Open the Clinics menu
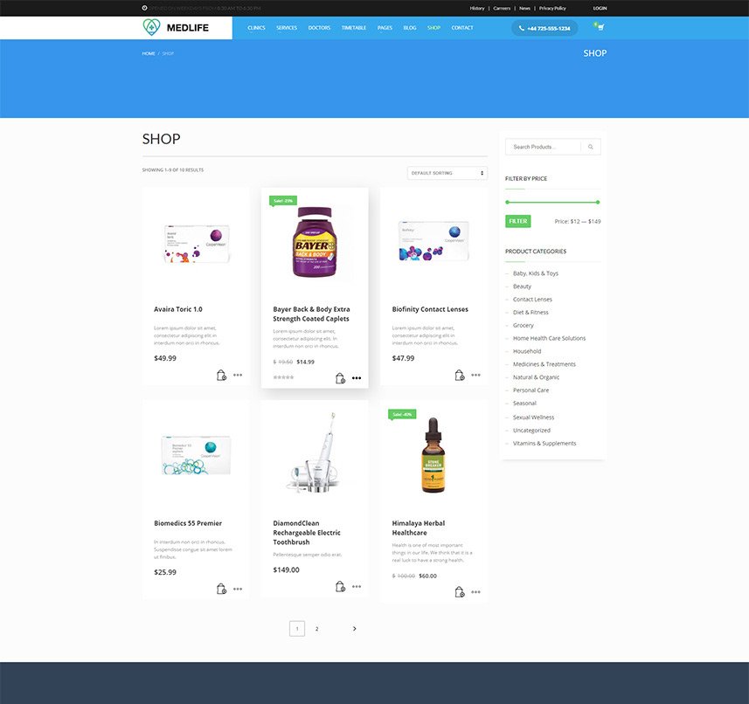 (x=257, y=28)
